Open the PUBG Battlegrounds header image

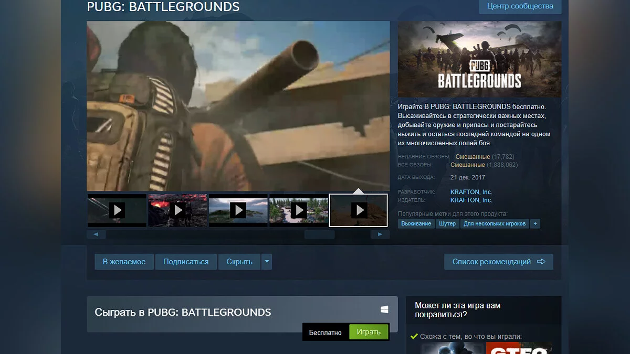coord(479,59)
